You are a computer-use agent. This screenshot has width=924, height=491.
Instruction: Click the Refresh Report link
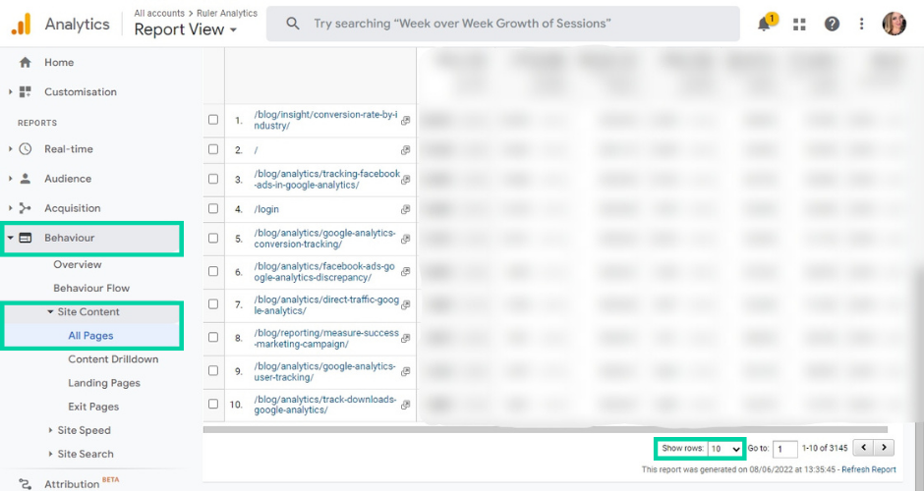point(869,469)
